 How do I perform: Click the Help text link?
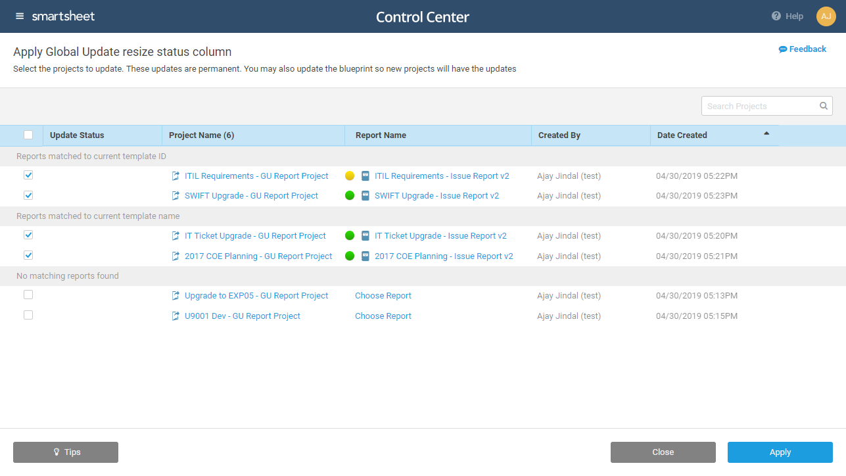tap(794, 16)
